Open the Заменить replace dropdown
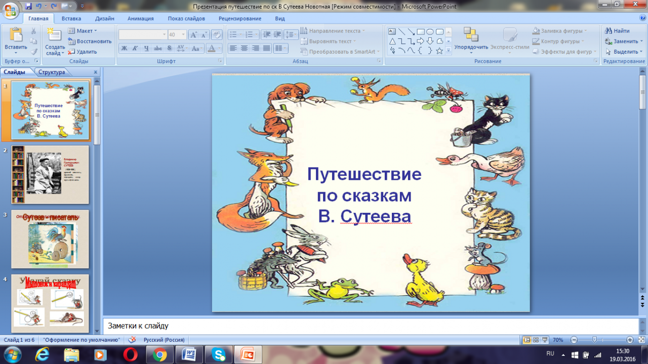The width and height of the screenshot is (648, 364). tap(624, 41)
